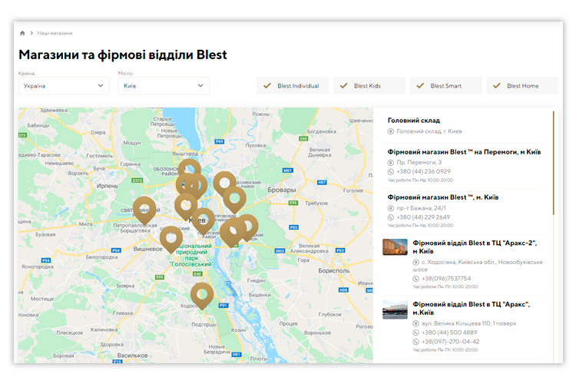The image size is (576, 384).
Task: Click the ТЦ 'Аракс' м.Київ thumbnail
Action: point(395,310)
